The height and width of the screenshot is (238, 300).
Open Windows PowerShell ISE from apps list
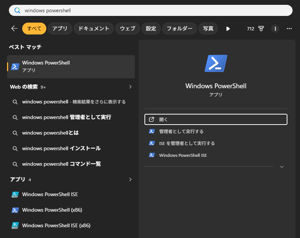(71, 194)
